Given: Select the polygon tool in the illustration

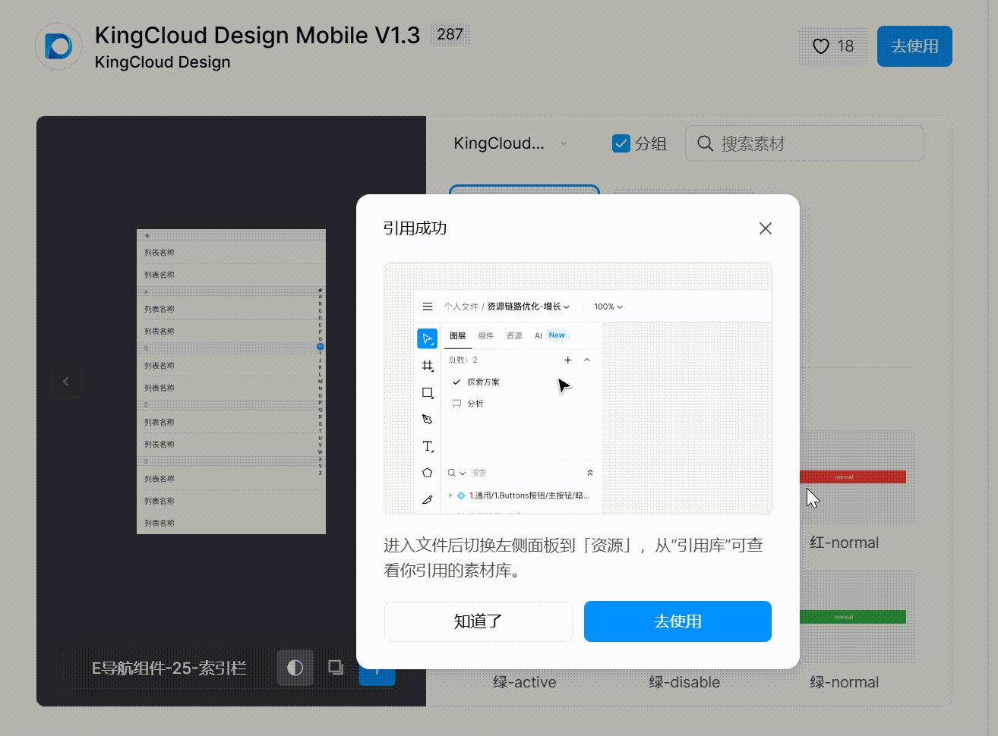Looking at the screenshot, I should click(427, 473).
